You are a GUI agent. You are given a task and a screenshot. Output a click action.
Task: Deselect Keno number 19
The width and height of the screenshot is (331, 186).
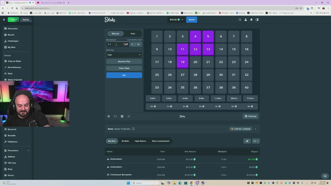[183, 62]
